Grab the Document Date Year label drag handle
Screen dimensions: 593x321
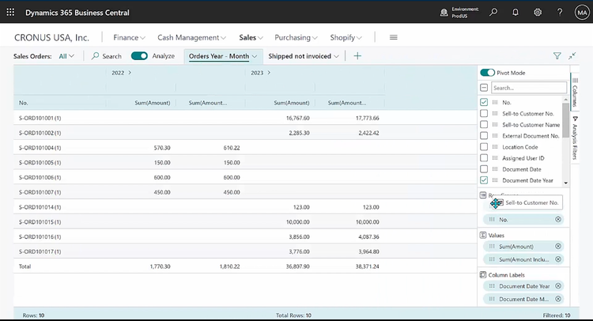click(x=492, y=286)
